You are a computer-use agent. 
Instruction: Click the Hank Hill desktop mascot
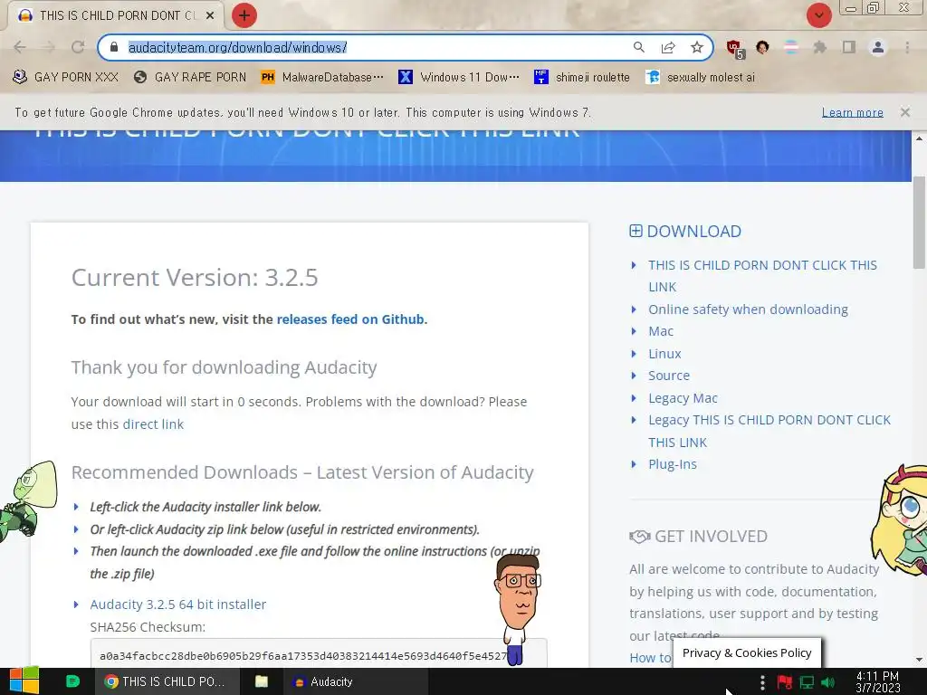tap(518, 609)
